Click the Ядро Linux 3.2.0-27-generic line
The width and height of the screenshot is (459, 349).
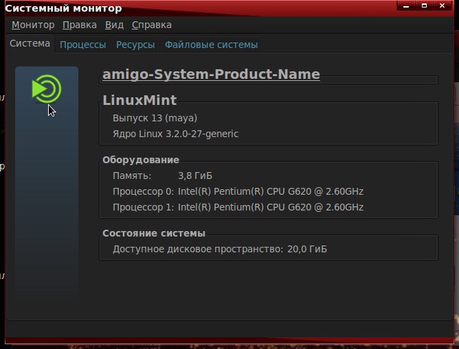(x=176, y=134)
